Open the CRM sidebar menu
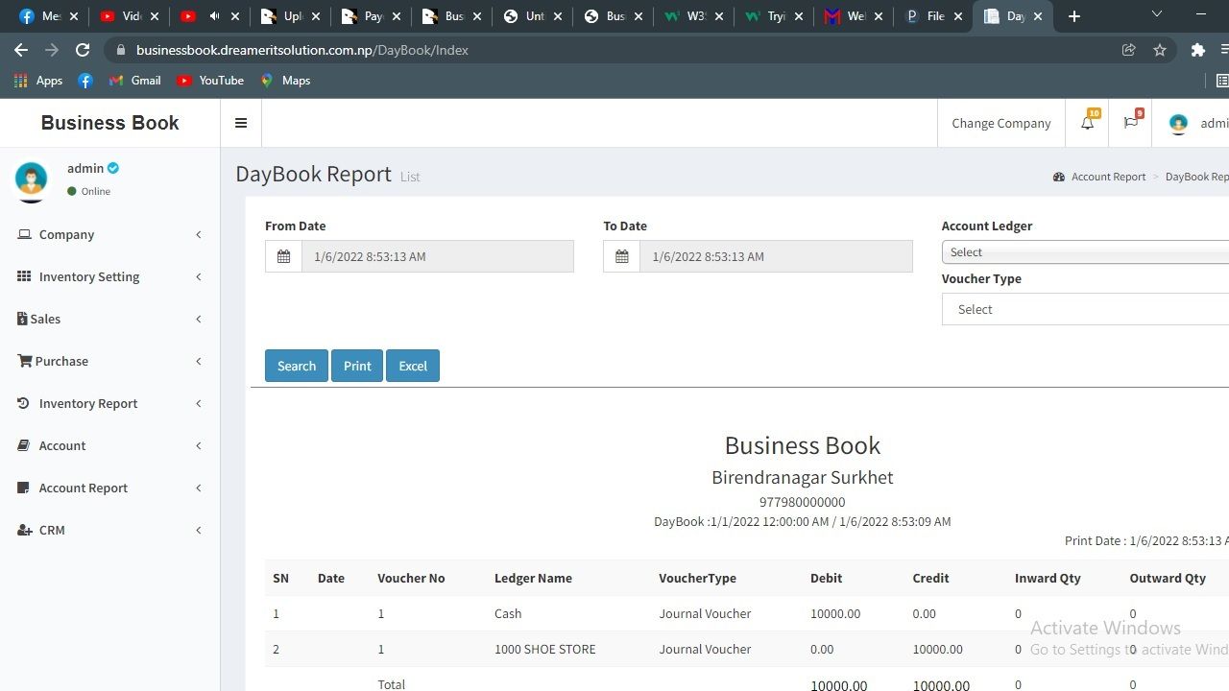 pos(52,530)
